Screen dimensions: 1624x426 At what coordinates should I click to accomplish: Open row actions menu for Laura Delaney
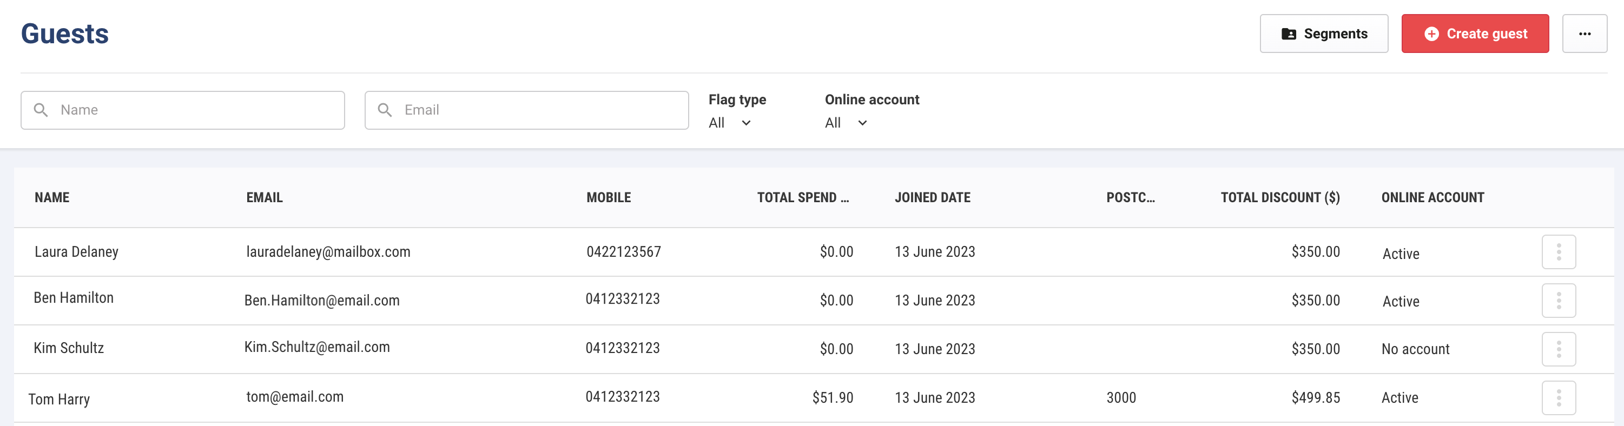[1559, 252]
